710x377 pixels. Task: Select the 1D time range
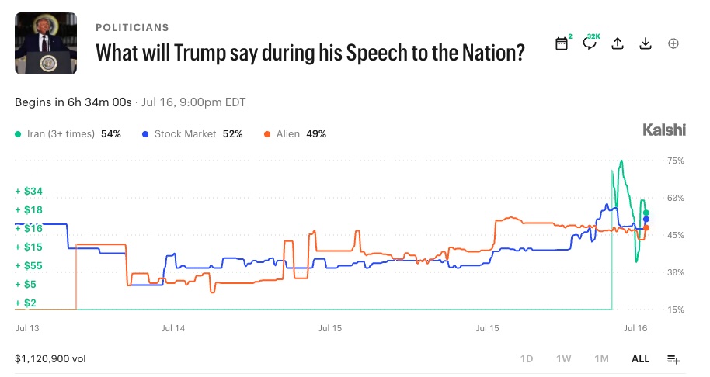[527, 359]
